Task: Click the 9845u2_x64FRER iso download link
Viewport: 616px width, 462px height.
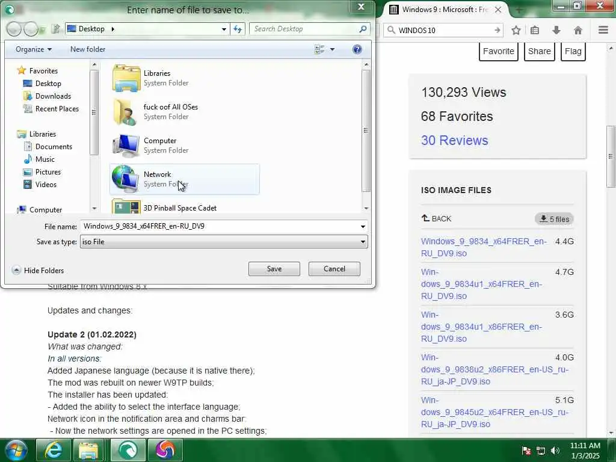Action: [495, 412]
